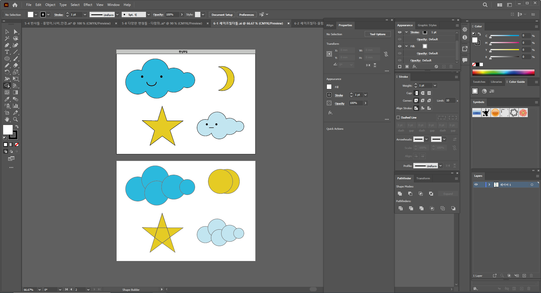Select the Type tool
Screen dimensions: 541x293
coord(7,52)
